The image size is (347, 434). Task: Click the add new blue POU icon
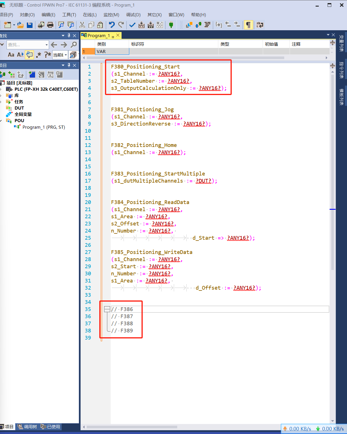coord(32,75)
